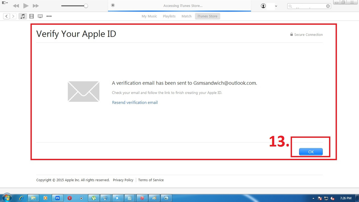The width and height of the screenshot is (359, 202).
Task: Open the Opera browser taskbar icon
Action: (70, 198)
